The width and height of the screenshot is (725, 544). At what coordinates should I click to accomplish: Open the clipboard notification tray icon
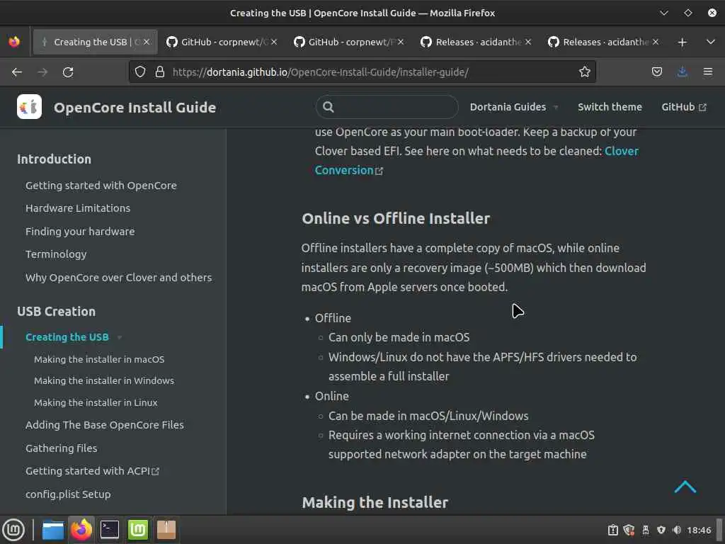[x=613, y=530]
